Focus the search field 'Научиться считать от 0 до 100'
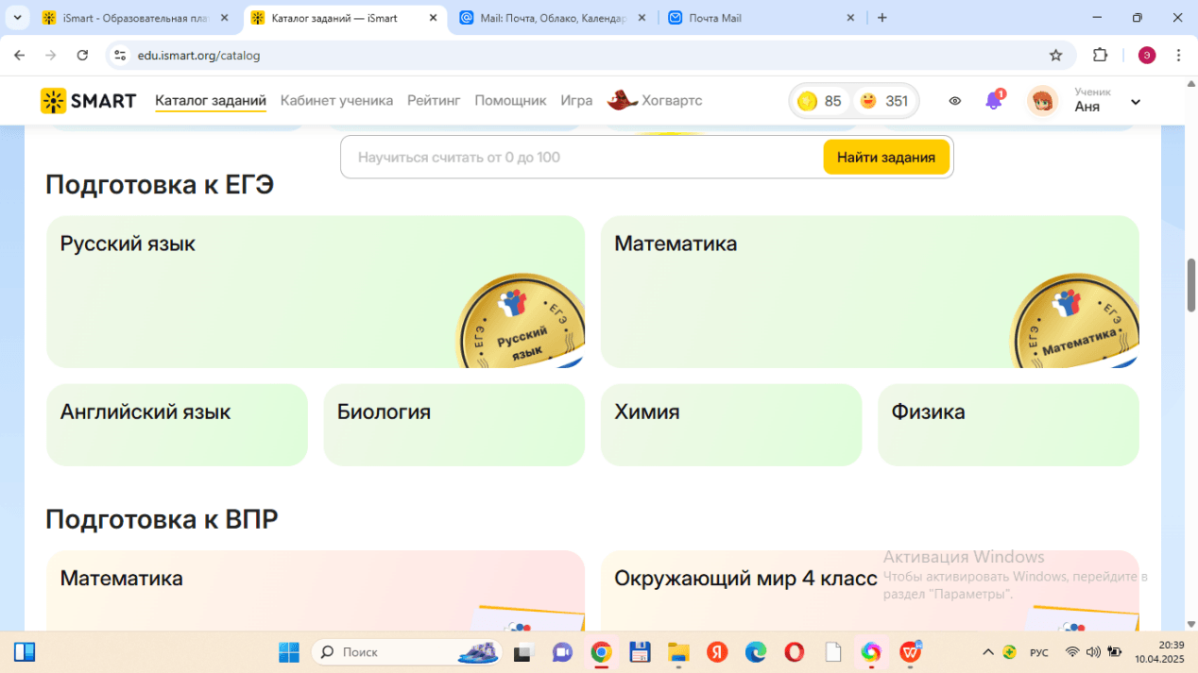The width and height of the screenshot is (1198, 673). [x=582, y=158]
